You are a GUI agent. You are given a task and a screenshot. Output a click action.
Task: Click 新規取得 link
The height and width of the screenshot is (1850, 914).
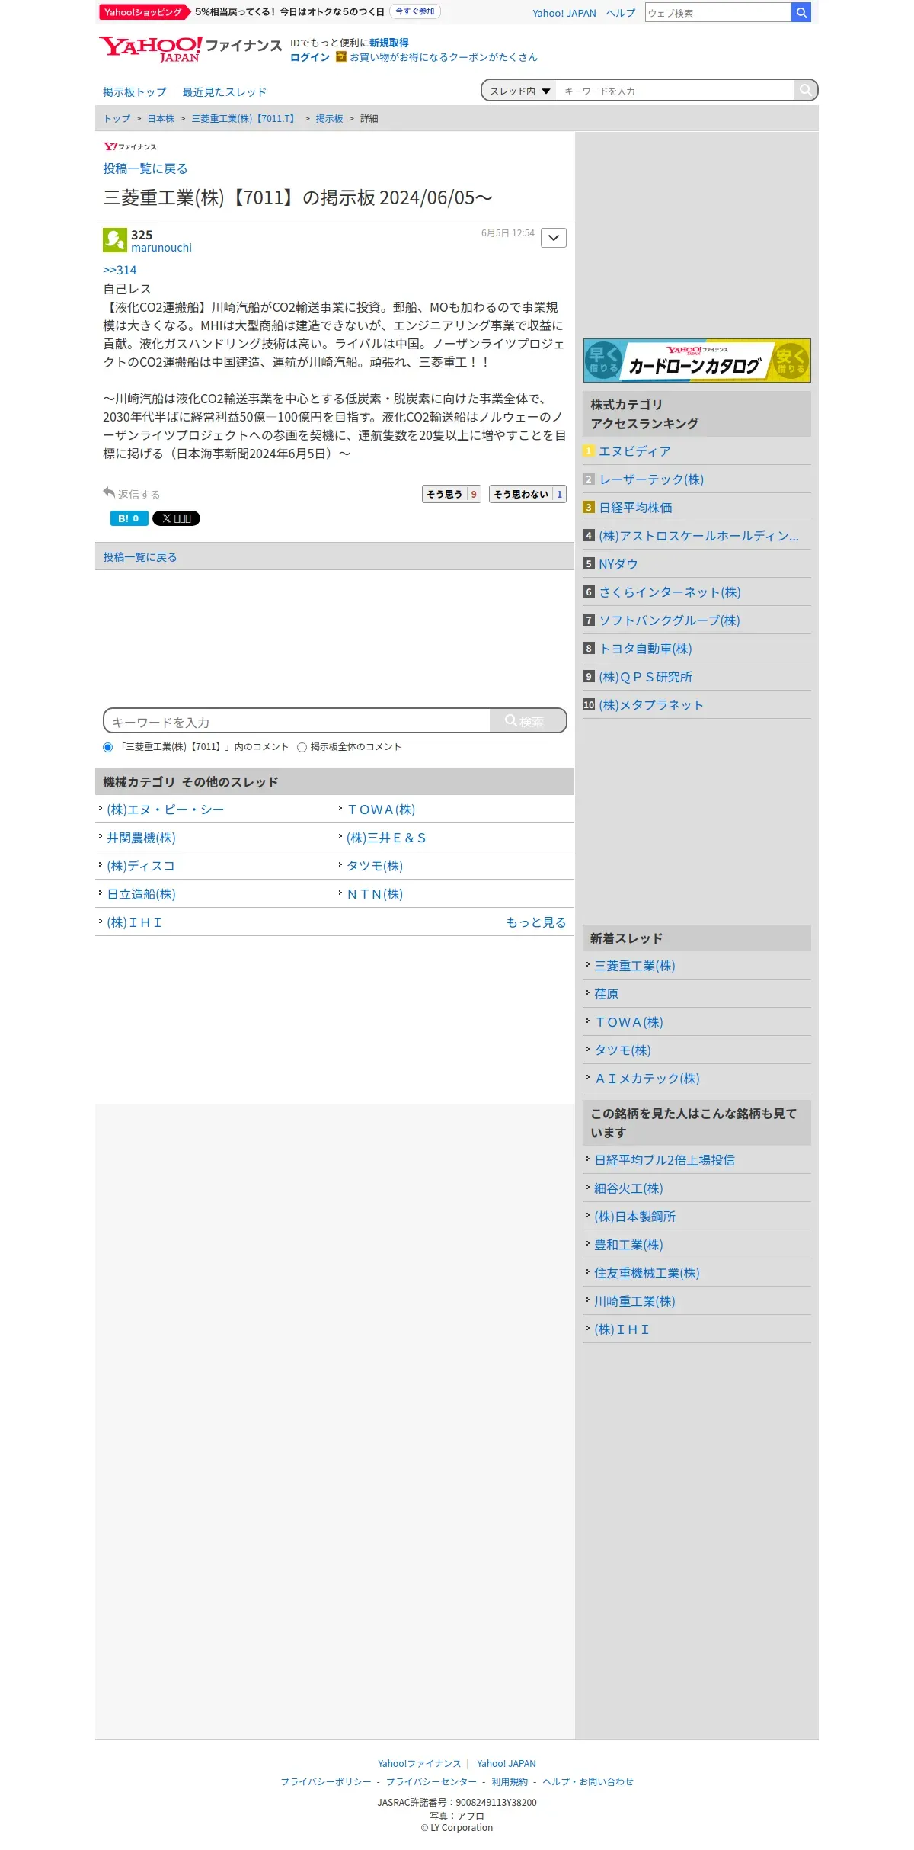[x=389, y=43]
